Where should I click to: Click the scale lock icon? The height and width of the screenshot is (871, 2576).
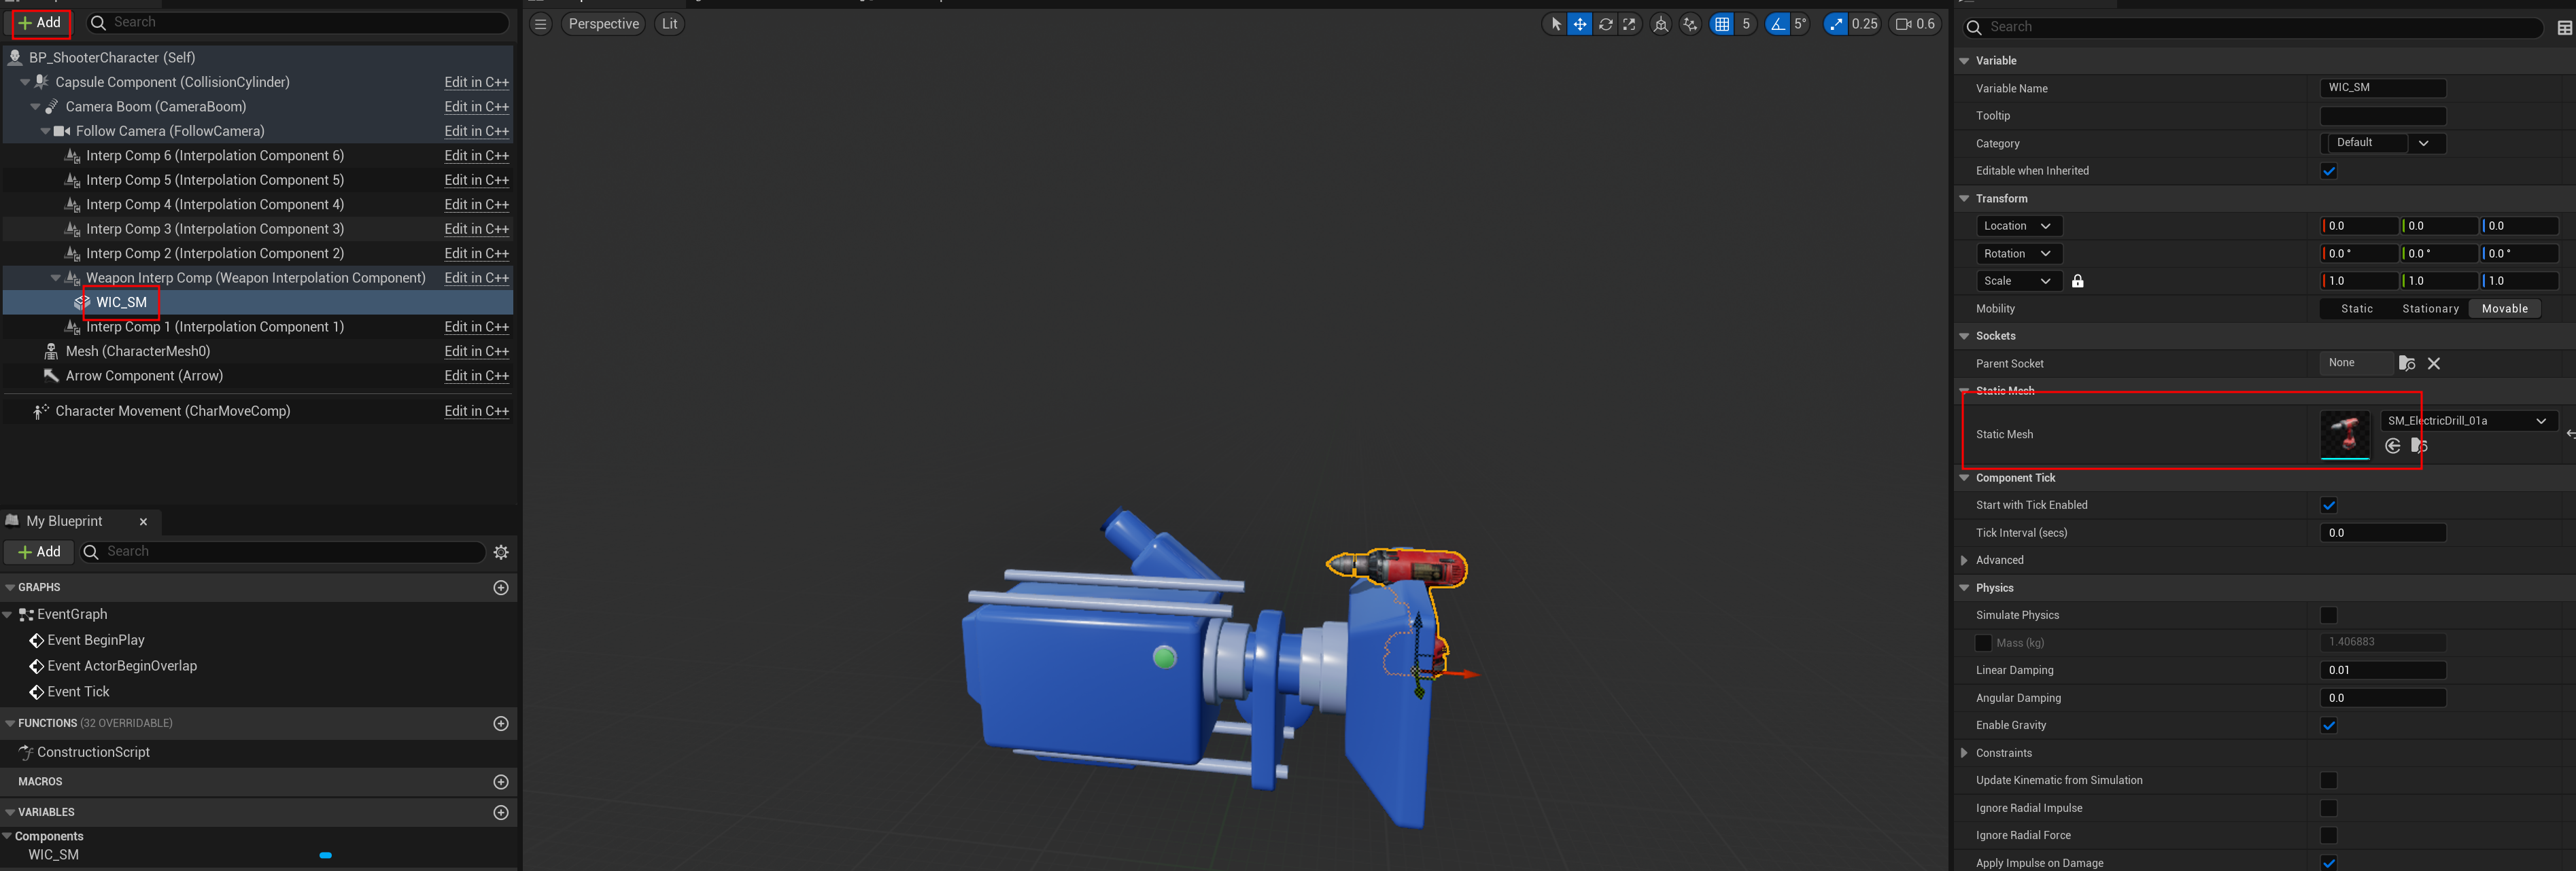[x=2077, y=281]
